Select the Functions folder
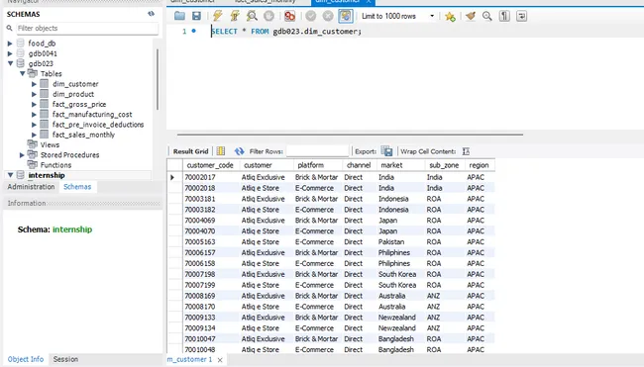 coord(55,165)
